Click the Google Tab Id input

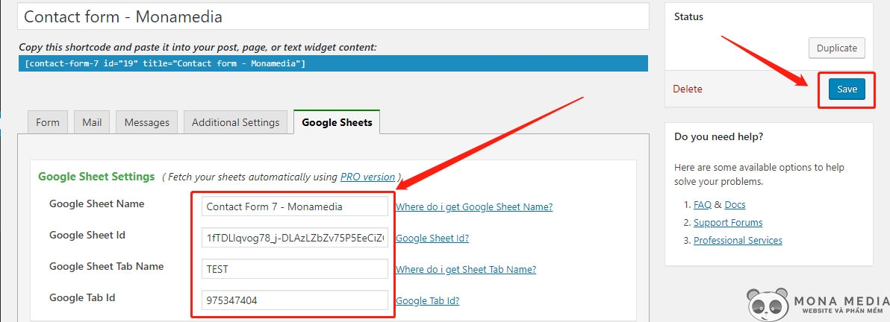(294, 300)
